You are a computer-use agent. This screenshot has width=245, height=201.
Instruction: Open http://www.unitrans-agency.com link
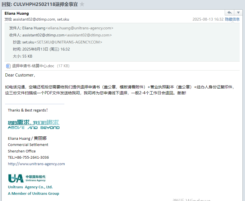pyautogui.click(x=36, y=164)
